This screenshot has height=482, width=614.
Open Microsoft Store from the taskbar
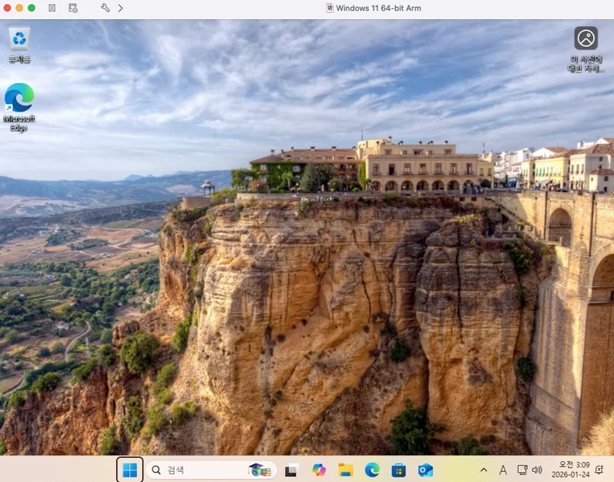click(x=398, y=470)
